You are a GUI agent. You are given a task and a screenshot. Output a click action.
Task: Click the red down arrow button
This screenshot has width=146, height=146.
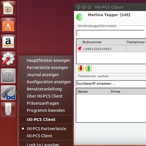click(x=81, y=68)
